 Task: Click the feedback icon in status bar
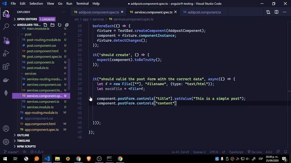278,152
